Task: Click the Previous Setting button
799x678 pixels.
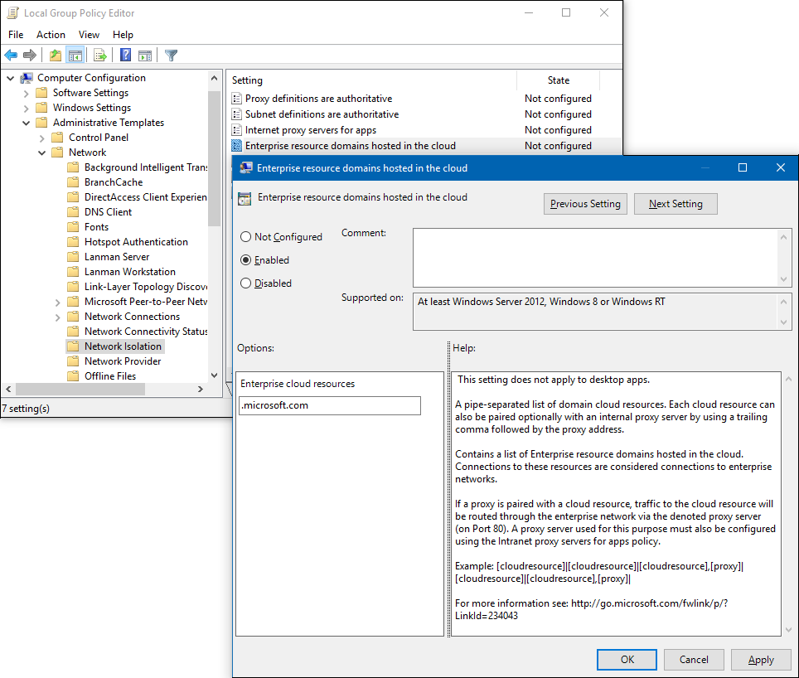Action: coord(585,203)
